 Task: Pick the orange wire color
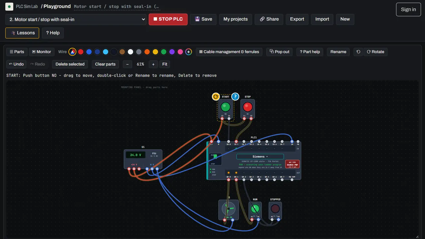coord(147,52)
